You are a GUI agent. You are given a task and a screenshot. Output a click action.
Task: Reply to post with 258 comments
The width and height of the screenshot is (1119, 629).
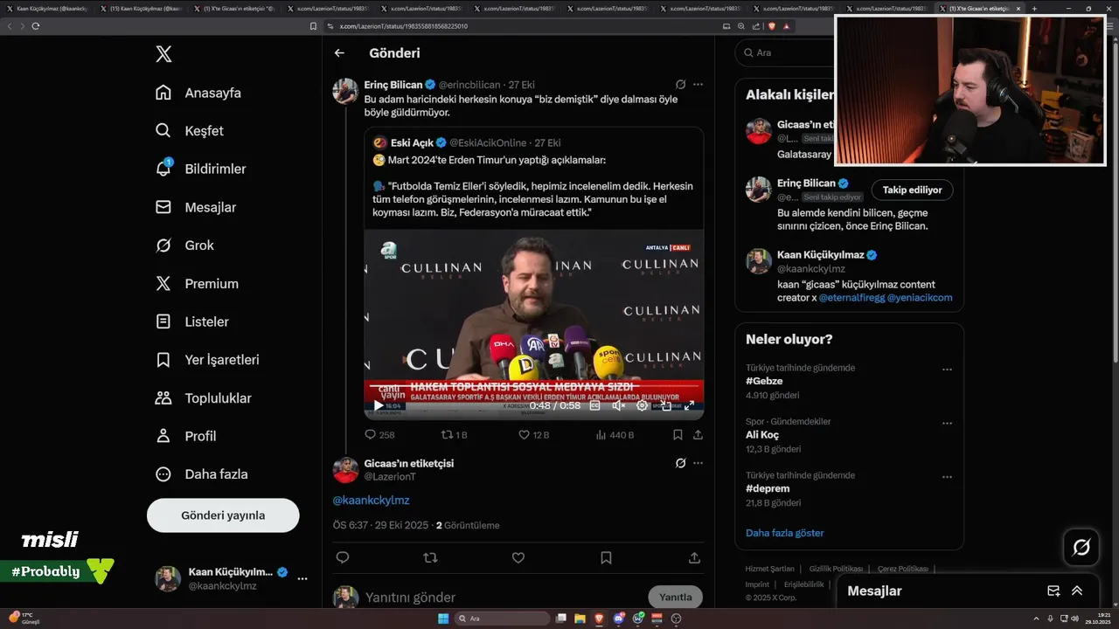click(379, 434)
